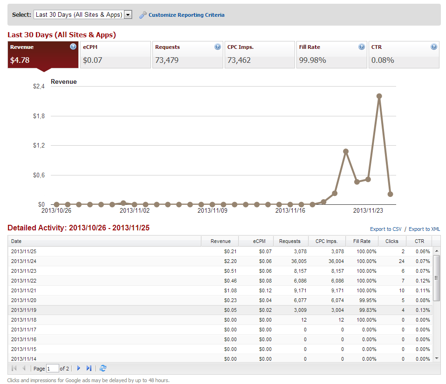Go to next page of activity table

[x=79, y=368]
